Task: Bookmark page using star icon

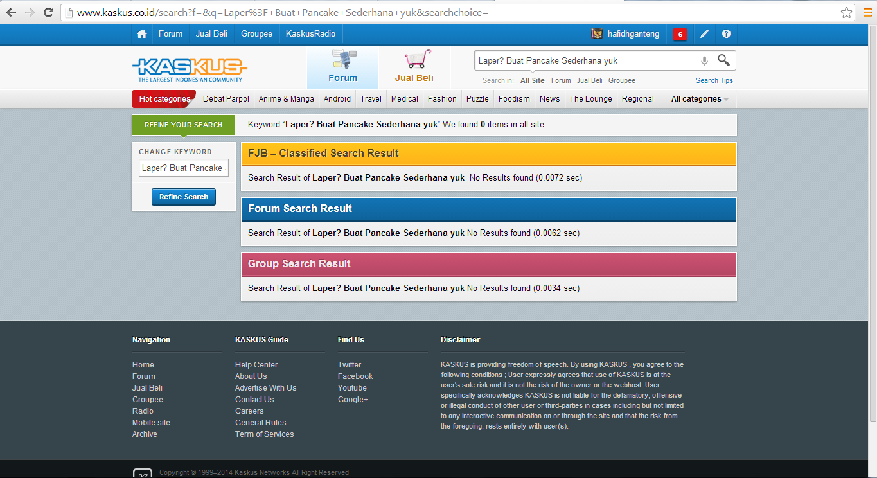Action: (x=847, y=12)
